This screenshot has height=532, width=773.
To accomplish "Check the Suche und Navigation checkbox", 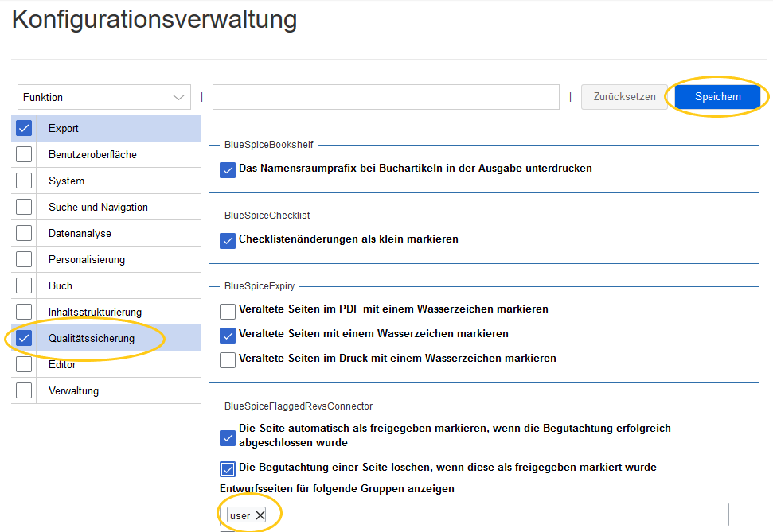I will click(x=24, y=207).
